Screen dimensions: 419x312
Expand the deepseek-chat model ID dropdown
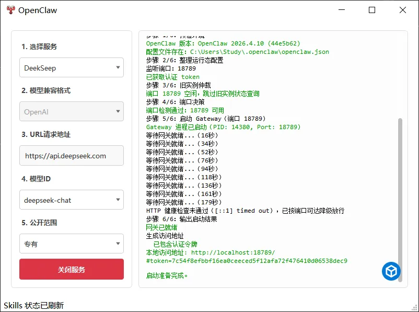(x=72, y=200)
